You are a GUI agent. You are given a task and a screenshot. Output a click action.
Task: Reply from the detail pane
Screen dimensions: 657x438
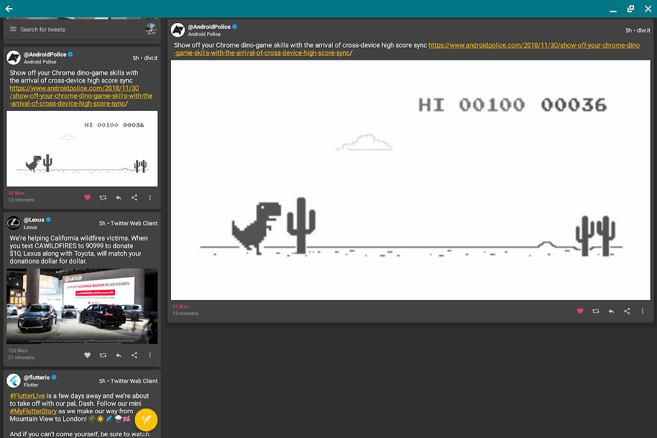click(x=612, y=311)
